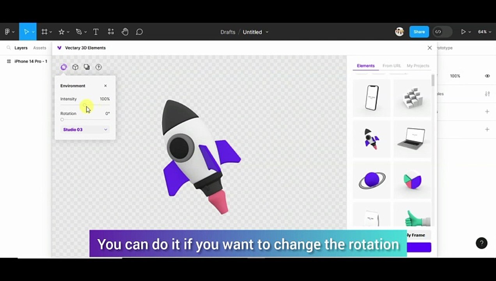
Task: Switch to the My Projects tab
Action: click(418, 66)
